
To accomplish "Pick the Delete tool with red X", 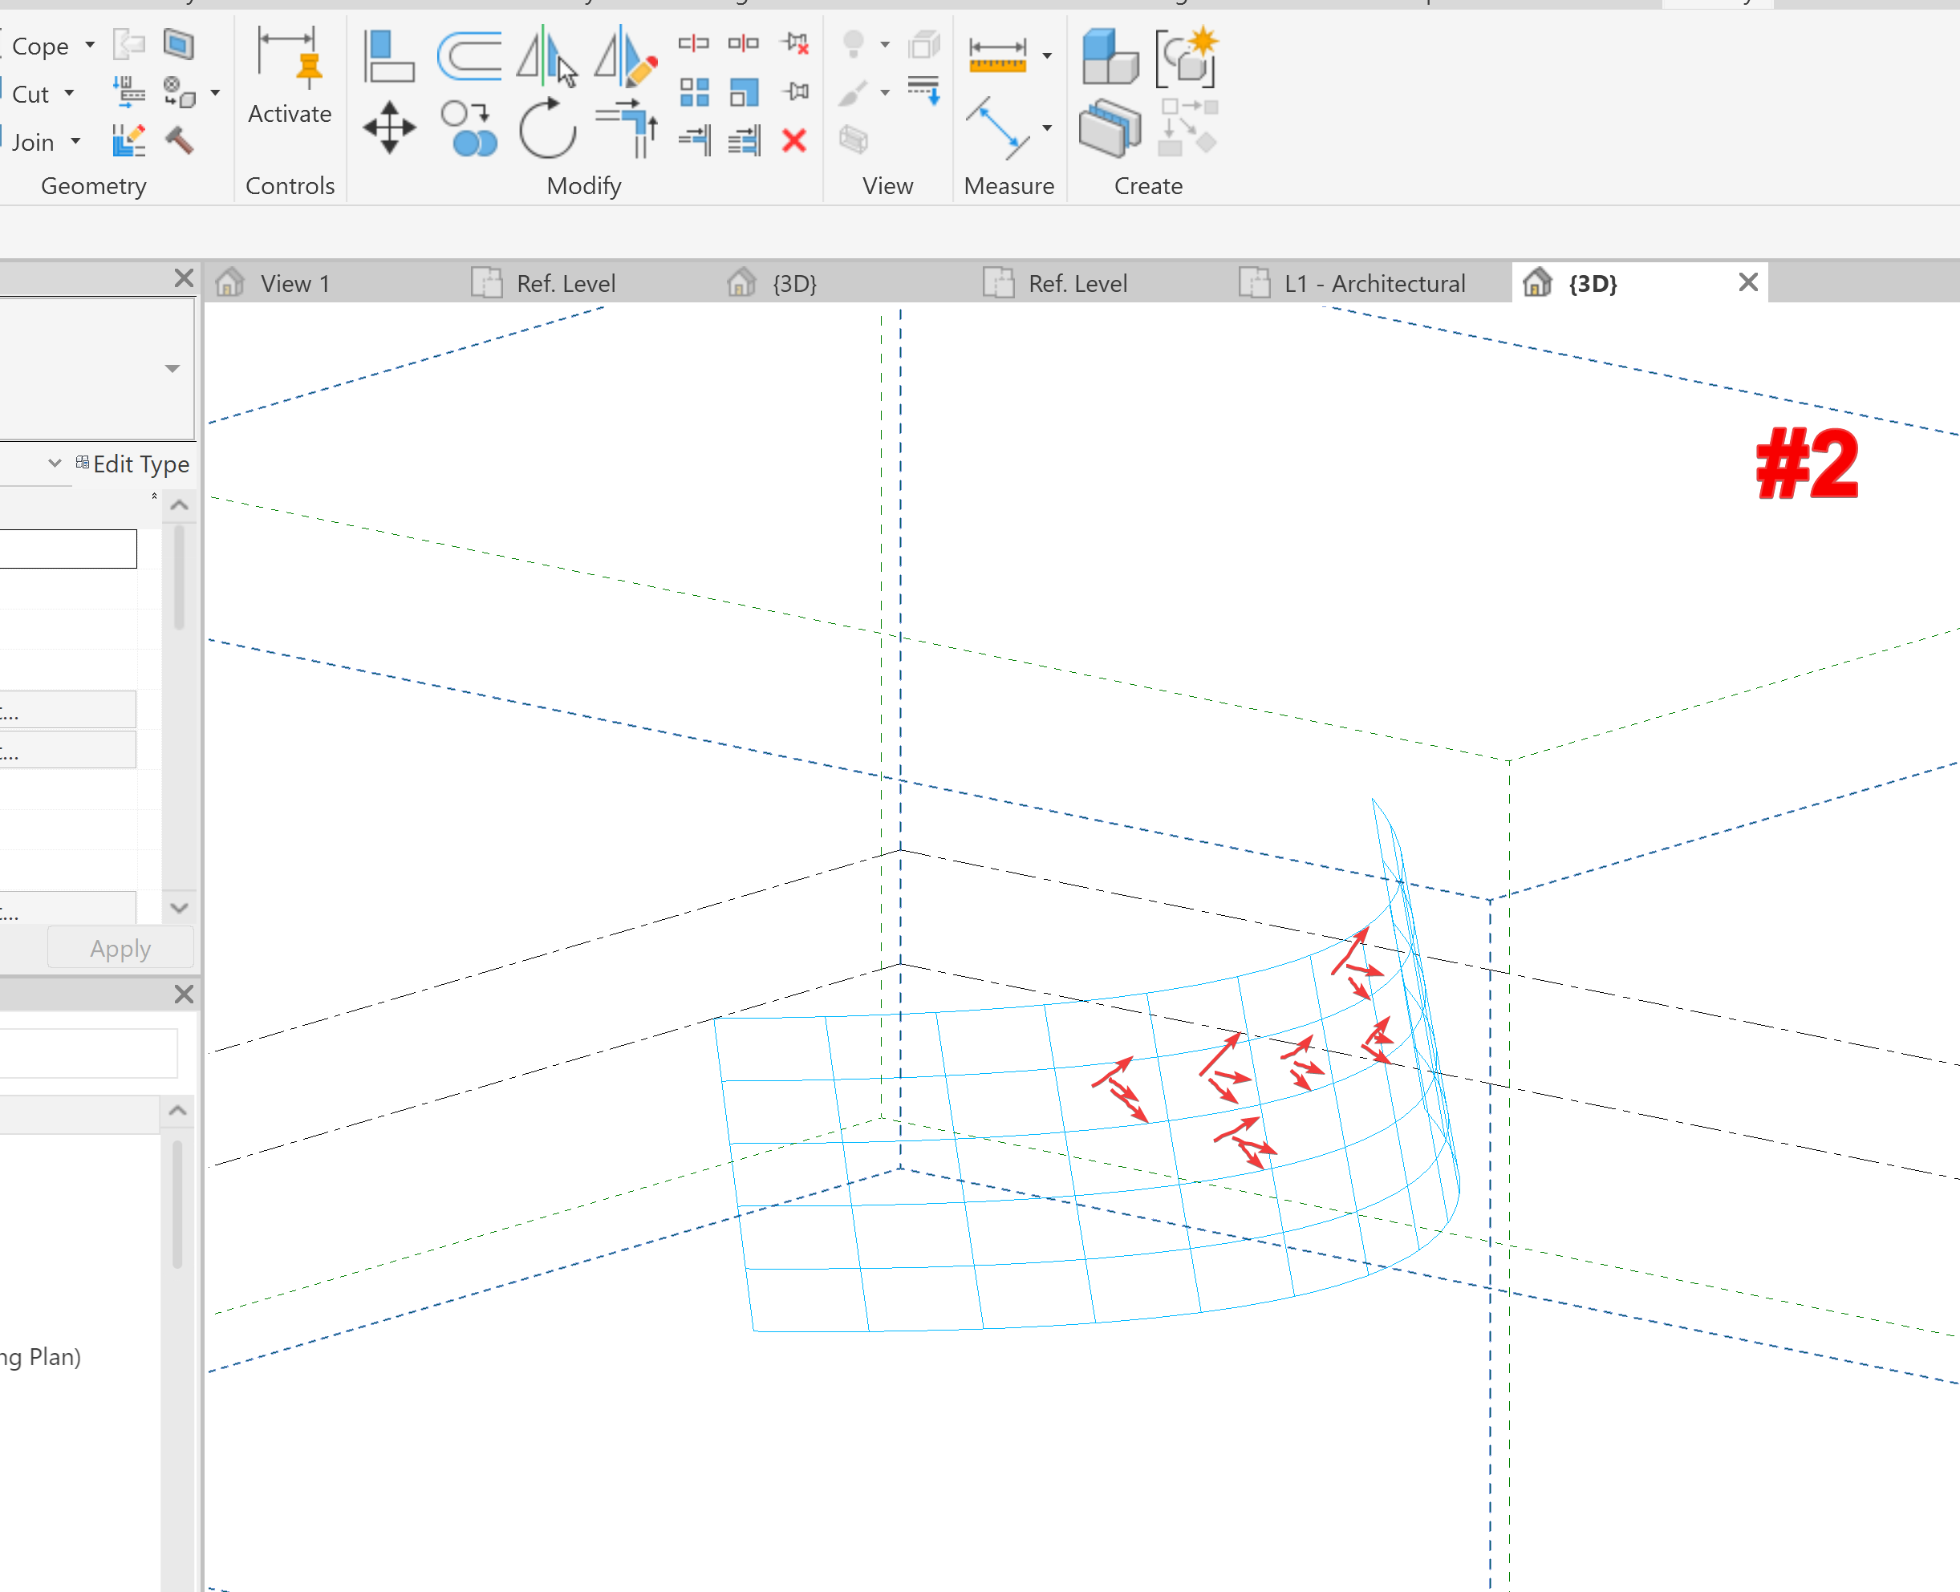I will 794,140.
